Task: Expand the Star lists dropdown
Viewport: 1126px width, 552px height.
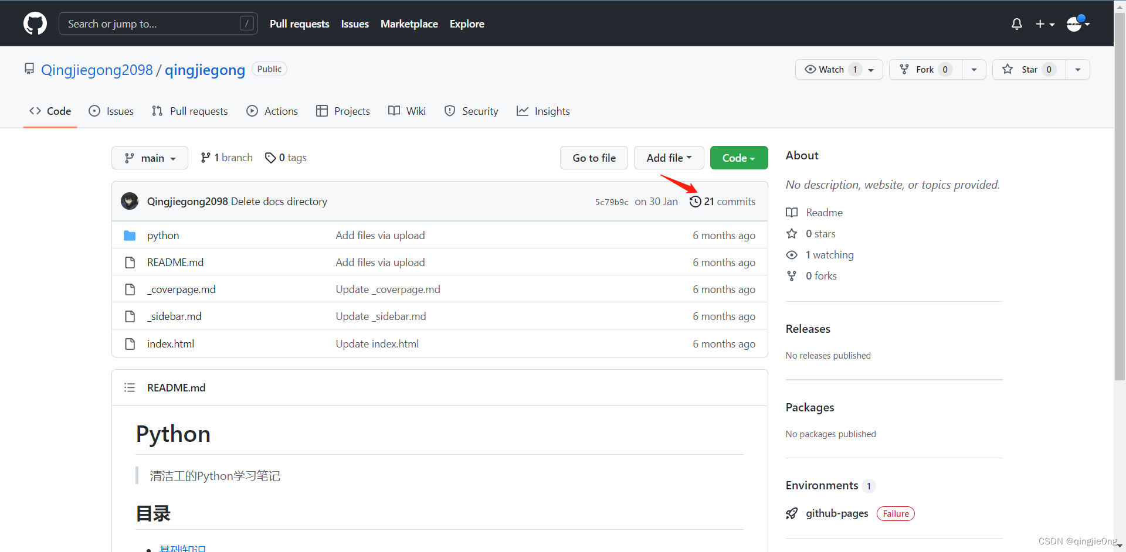Action: [1078, 69]
